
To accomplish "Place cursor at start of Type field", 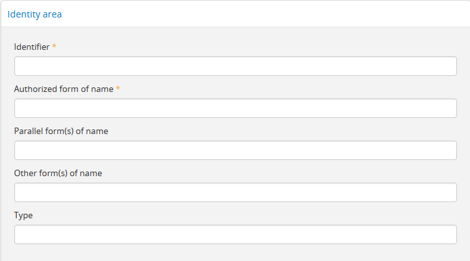I will pos(19,234).
